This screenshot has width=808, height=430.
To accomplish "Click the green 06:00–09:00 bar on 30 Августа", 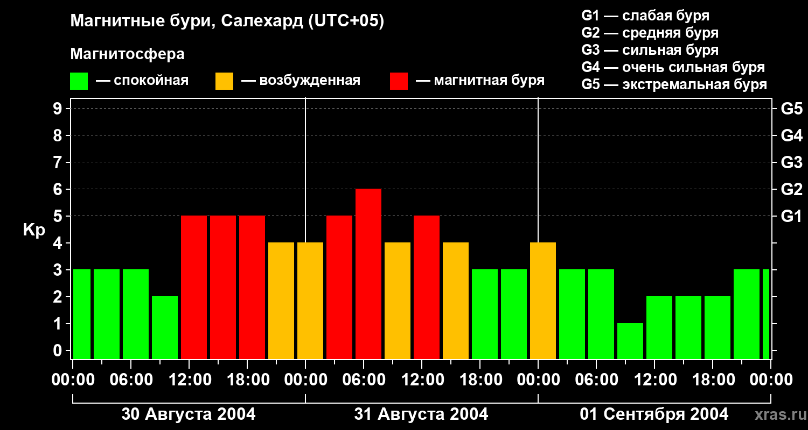I will (136, 314).
